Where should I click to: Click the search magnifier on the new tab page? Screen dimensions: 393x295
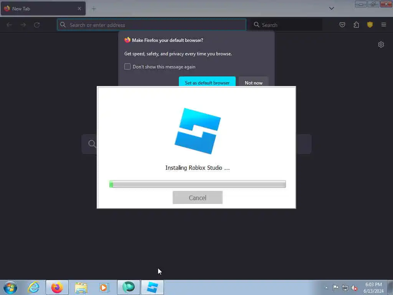pyautogui.click(x=92, y=144)
